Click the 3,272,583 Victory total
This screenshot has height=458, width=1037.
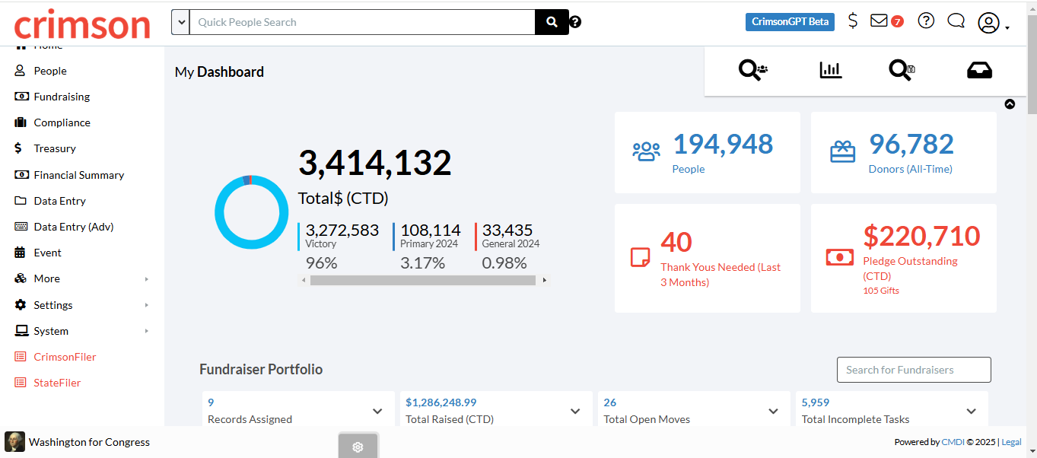pyautogui.click(x=342, y=231)
